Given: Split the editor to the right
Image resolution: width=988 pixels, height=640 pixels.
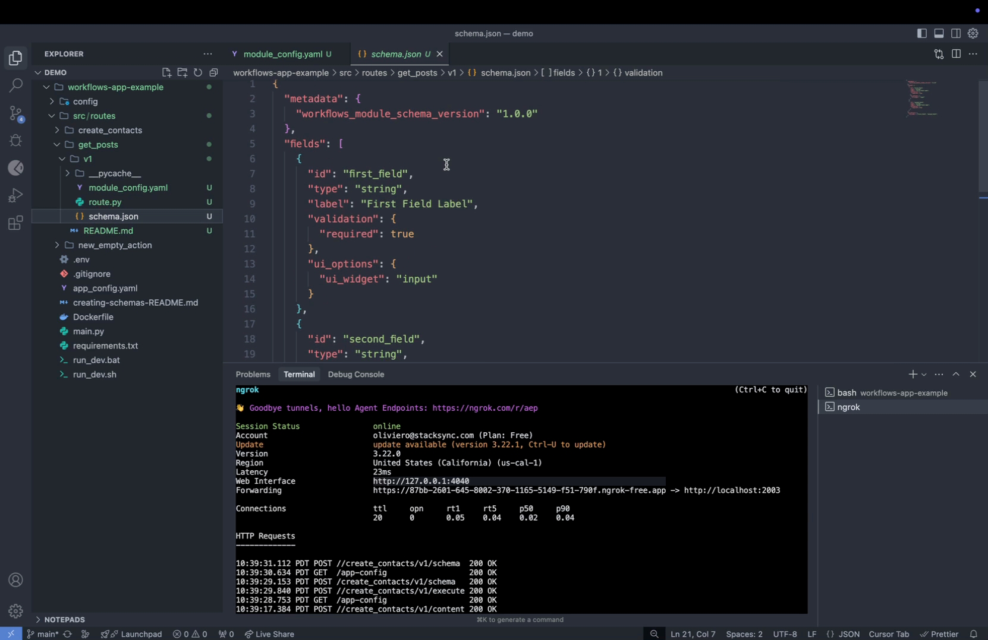Looking at the screenshot, I should pyautogui.click(x=956, y=54).
